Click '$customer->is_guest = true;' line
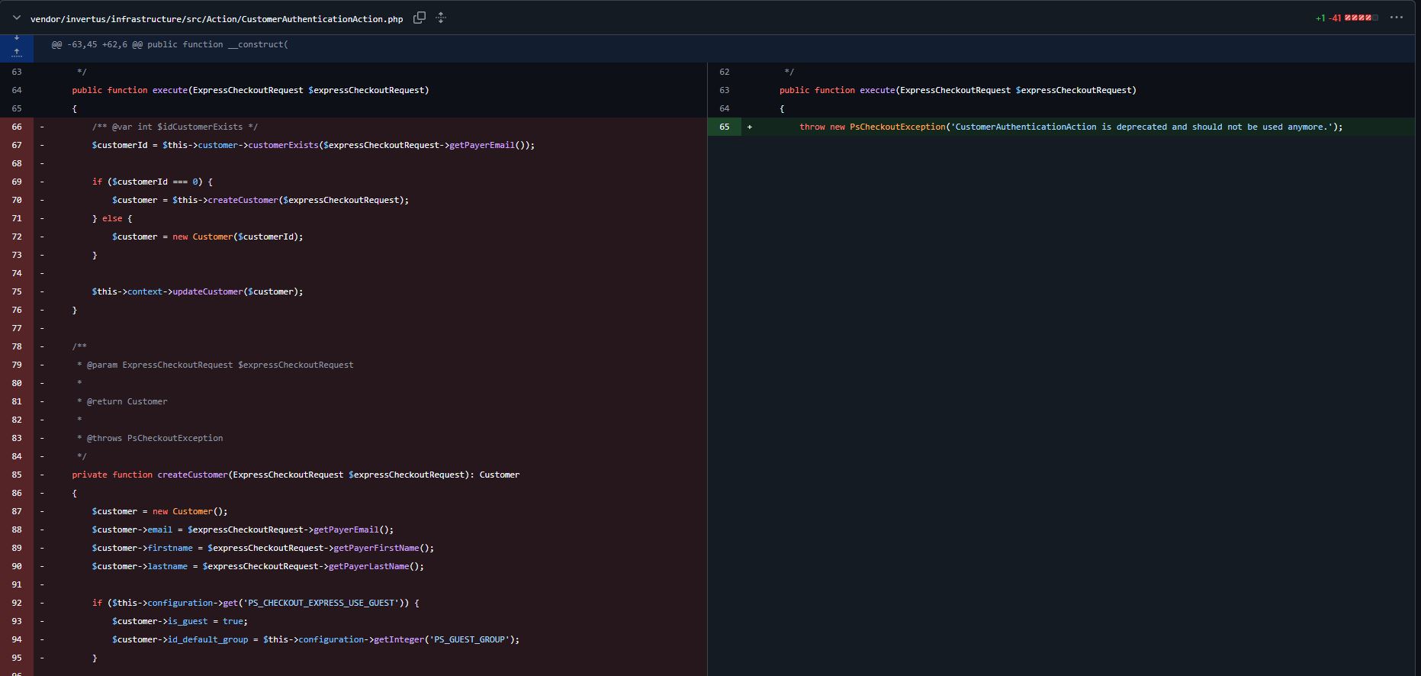Image resolution: width=1421 pixels, height=676 pixels. point(180,621)
